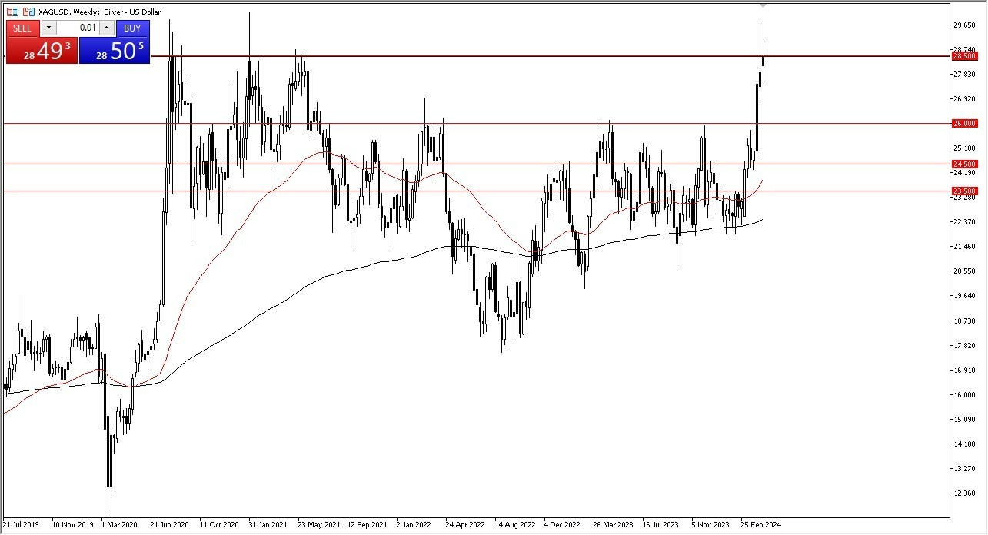The width and height of the screenshot is (988, 535).
Task: Open the Depth of Market icon
Action: [x=28, y=12]
